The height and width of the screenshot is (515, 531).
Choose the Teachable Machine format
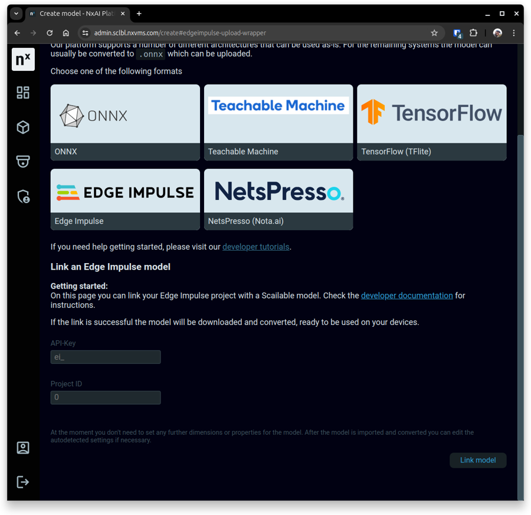coord(278,122)
